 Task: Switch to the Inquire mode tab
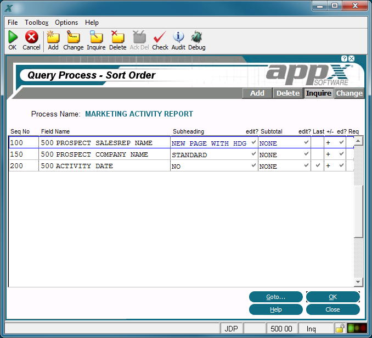click(x=319, y=93)
